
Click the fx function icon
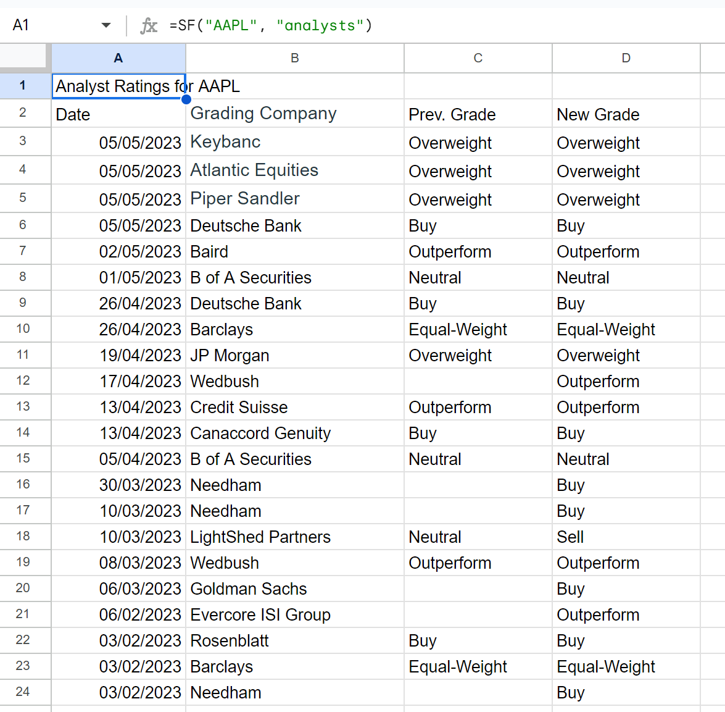149,25
